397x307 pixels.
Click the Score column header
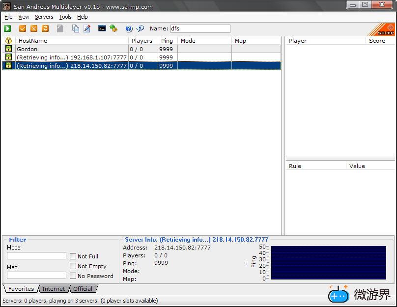click(x=380, y=41)
